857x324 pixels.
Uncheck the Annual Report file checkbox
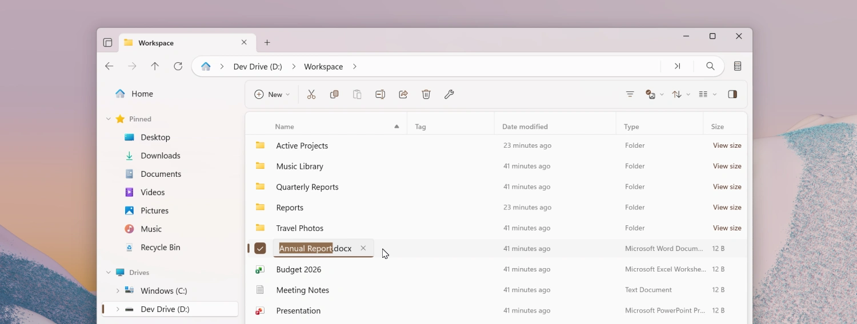tap(260, 249)
